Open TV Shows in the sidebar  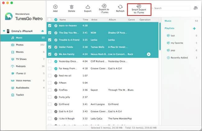pos(23,59)
